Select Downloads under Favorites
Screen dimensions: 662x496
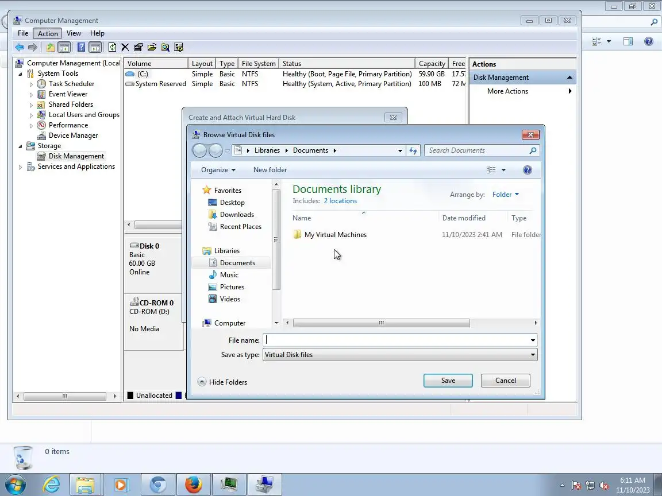pyautogui.click(x=236, y=215)
